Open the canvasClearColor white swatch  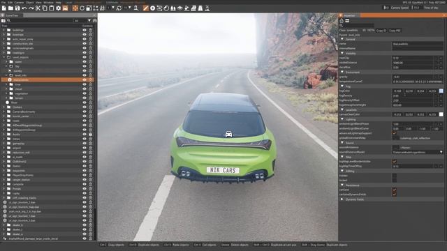[441, 114]
